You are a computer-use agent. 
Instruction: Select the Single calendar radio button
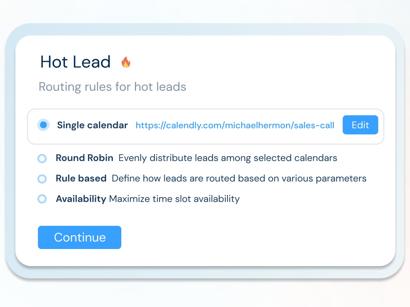[43, 125]
